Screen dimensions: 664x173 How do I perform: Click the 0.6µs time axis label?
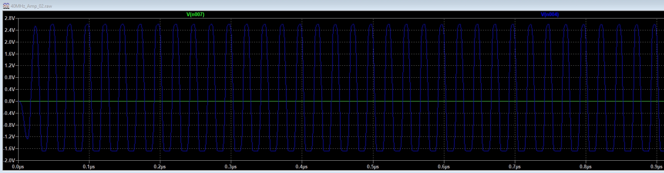click(x=444, y=167)
